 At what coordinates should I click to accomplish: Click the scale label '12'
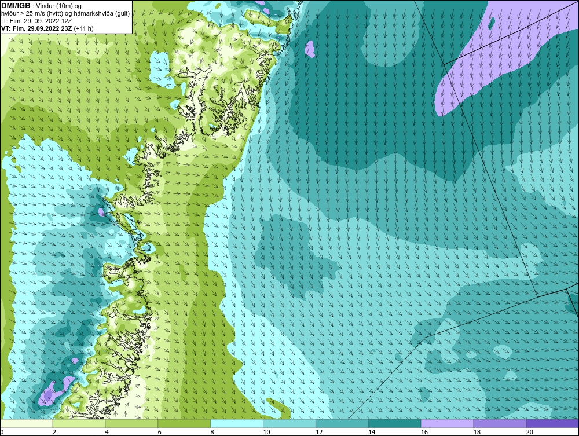[x=319, y=432]
